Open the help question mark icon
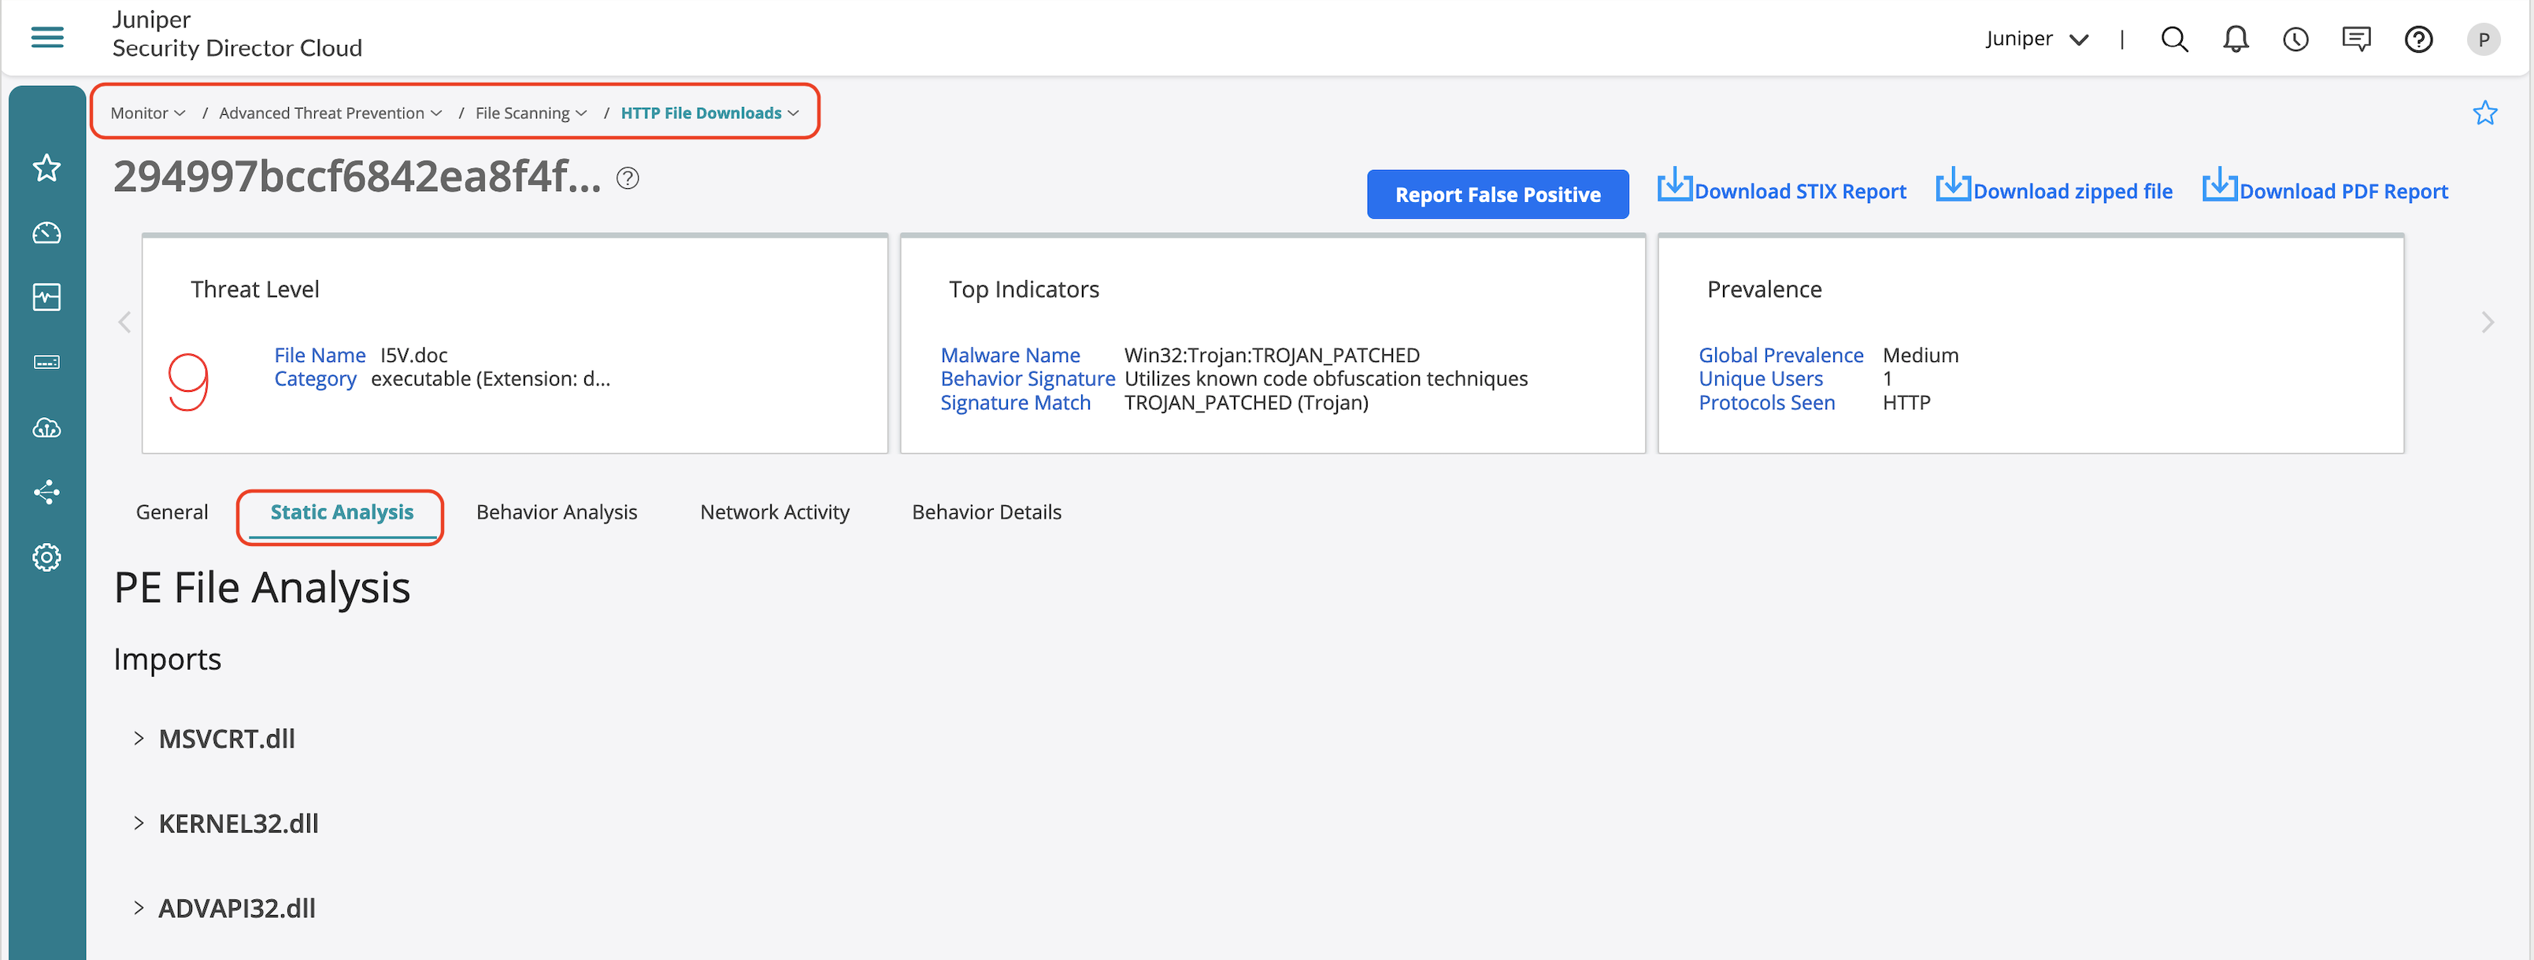Viewport: 2534px width, 960px height. pos(2418,39)
